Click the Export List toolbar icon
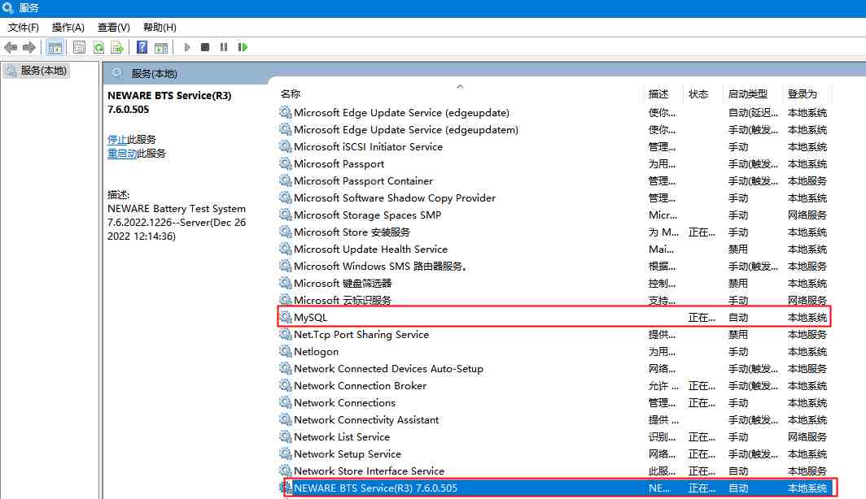Screen dimensions: 866x499 [116, 47]
